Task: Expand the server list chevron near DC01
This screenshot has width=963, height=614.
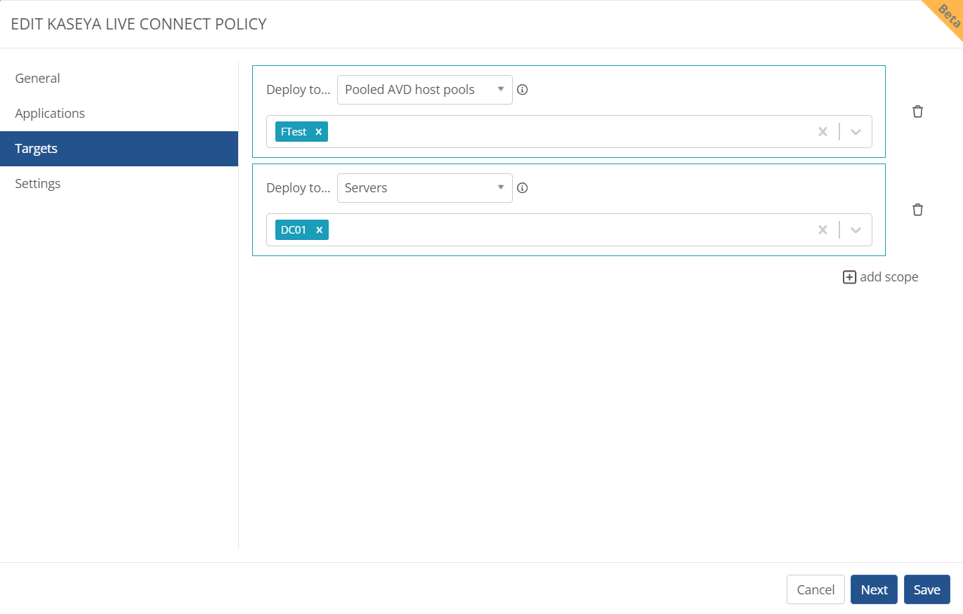Action: (856, 230)
